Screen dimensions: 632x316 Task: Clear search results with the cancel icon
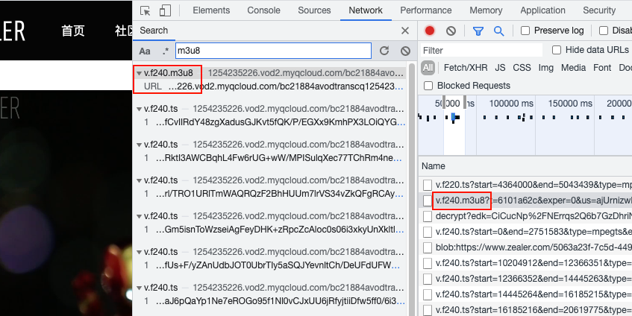(405, 51)
